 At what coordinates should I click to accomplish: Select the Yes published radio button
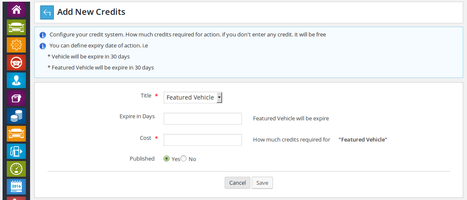(167, 158)
